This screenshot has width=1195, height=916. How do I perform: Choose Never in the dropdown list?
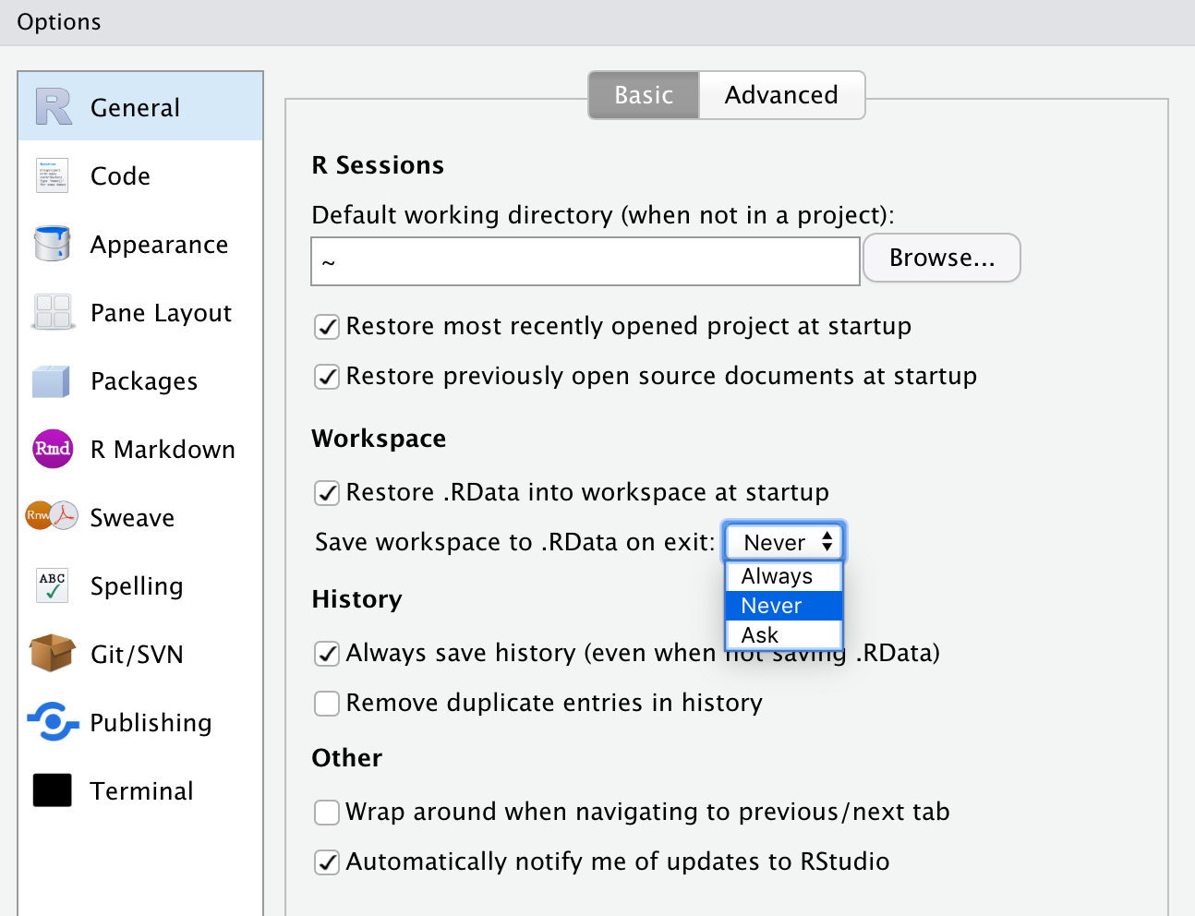[x=783, y=606]
